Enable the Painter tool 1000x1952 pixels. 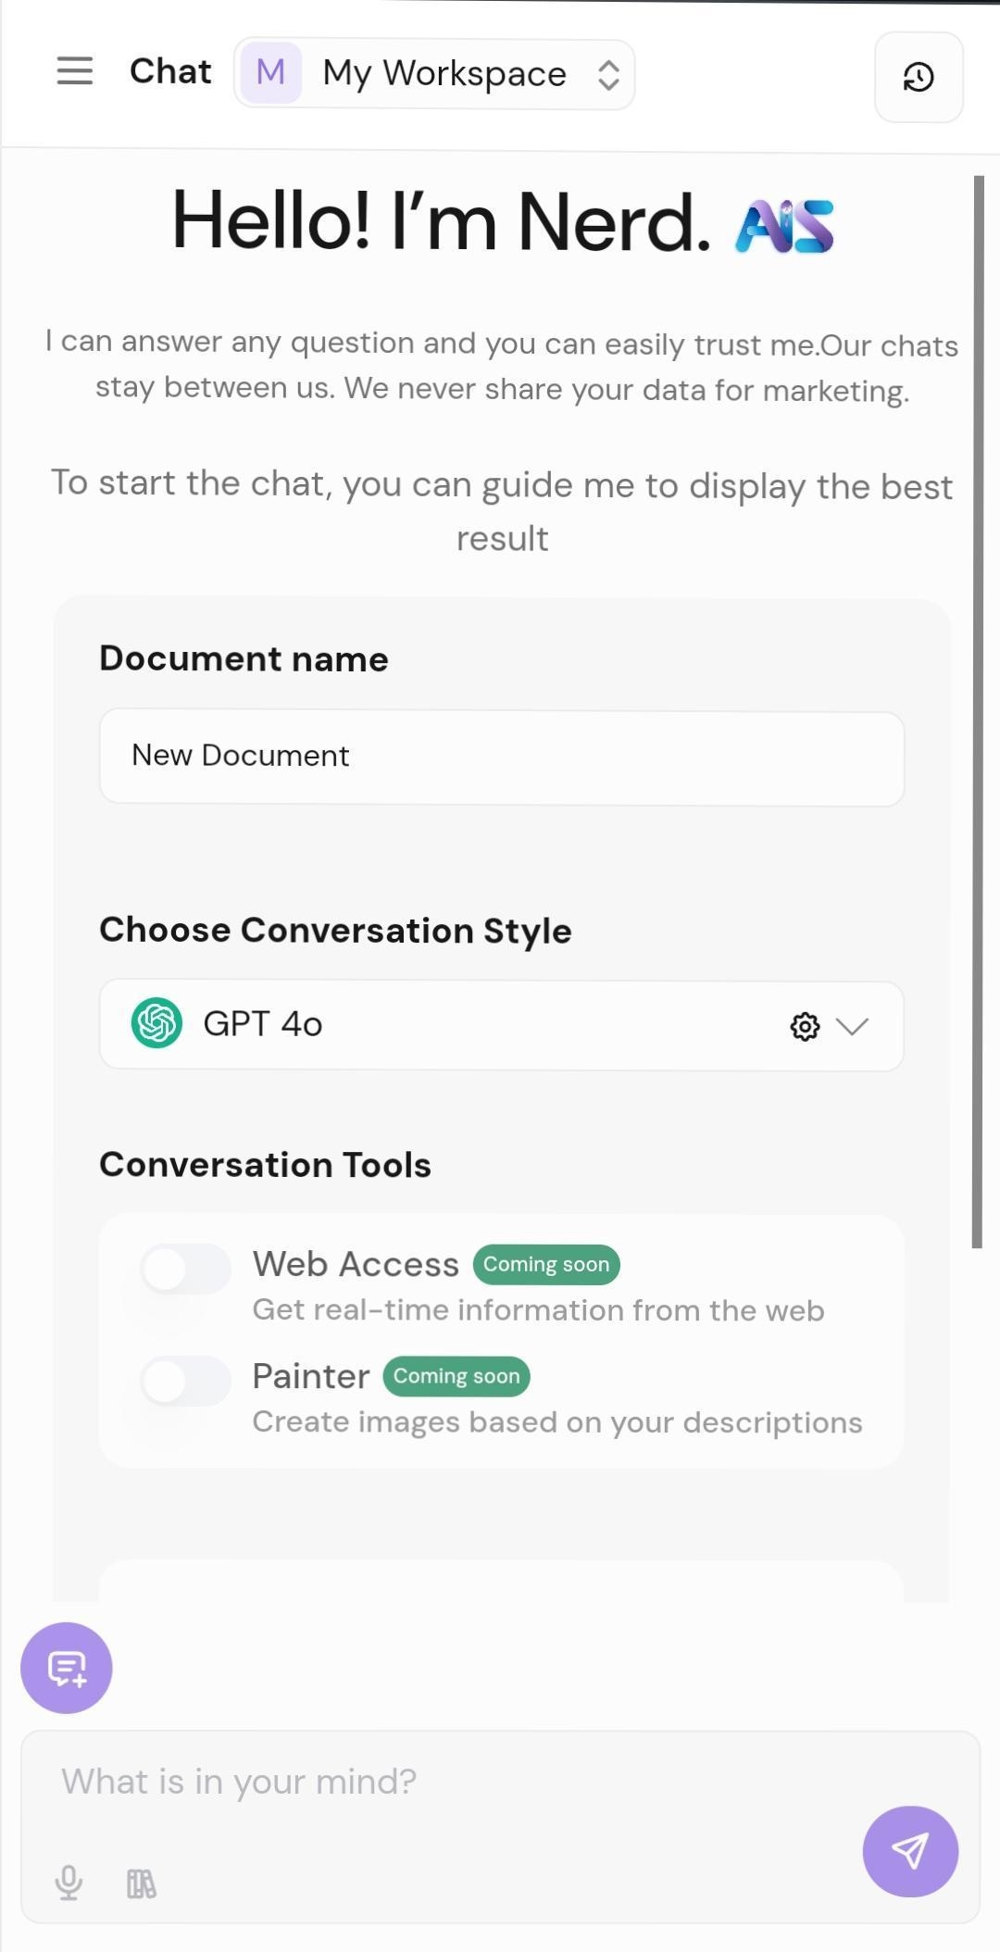point(185,1380)
